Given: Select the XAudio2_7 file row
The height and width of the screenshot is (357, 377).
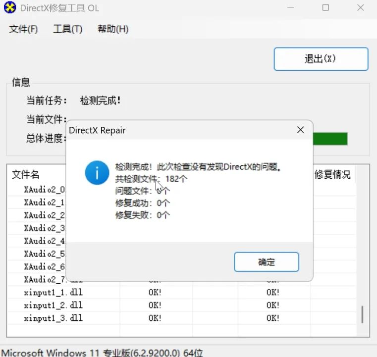Looking at the screenshot, I should pos(44,279).
